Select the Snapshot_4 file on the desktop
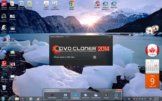The width and height of the screenshot is (162, 101). (x=12, y=53)
